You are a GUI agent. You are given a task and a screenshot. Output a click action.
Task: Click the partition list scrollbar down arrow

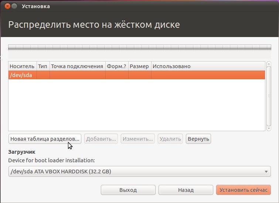pyautogui.click(x=269, y=129)
